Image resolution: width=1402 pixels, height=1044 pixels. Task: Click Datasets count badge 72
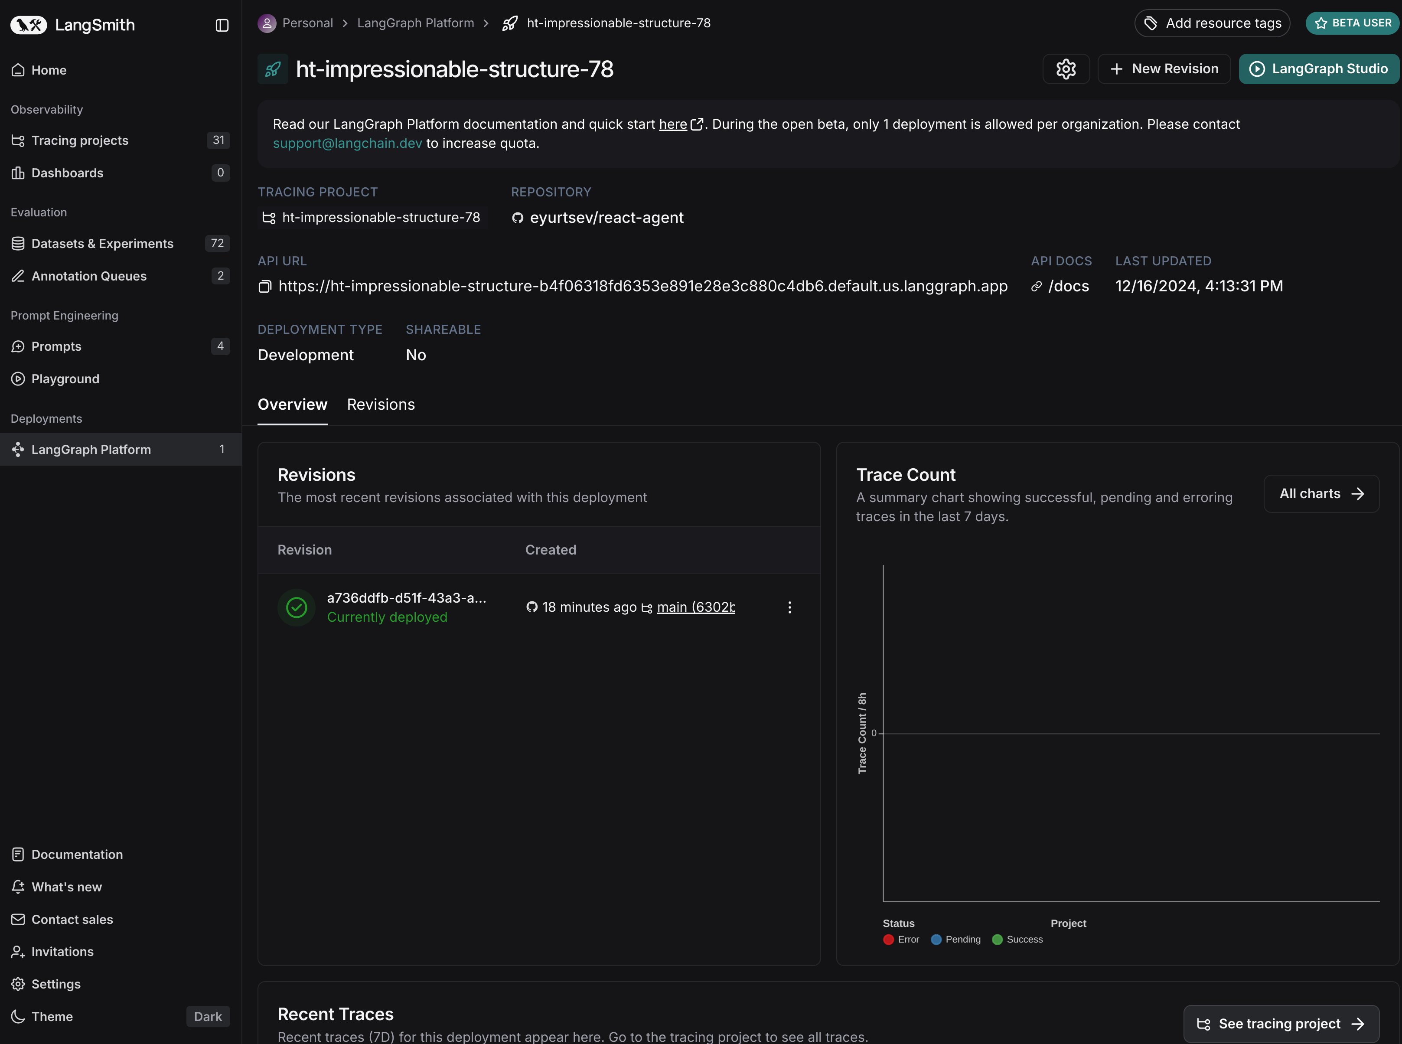pos(217,243)
